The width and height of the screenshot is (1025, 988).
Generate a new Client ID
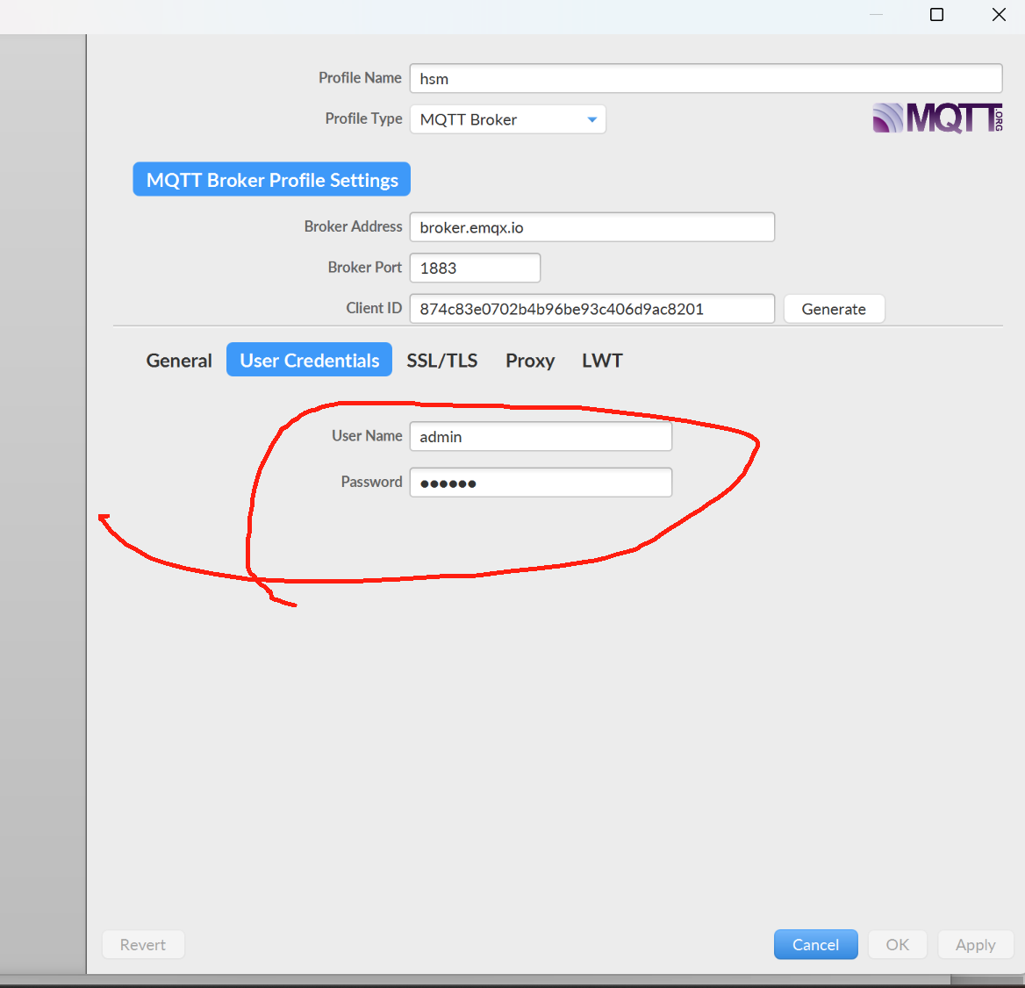click(x=834, y=309)
